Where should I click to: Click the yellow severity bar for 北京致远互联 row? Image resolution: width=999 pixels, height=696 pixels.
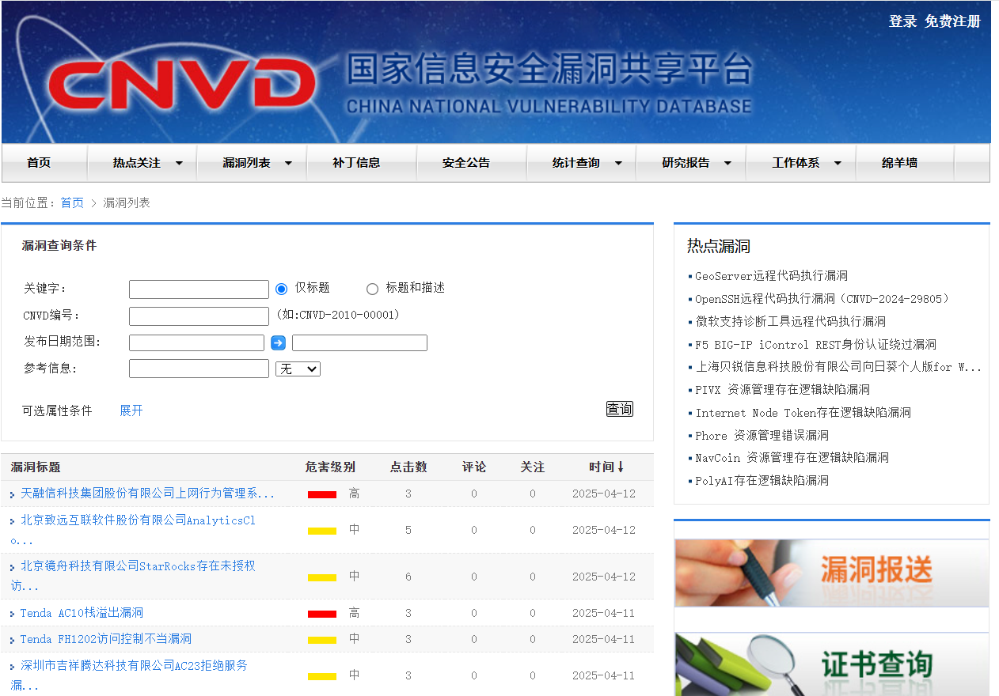tap(322, 531)
